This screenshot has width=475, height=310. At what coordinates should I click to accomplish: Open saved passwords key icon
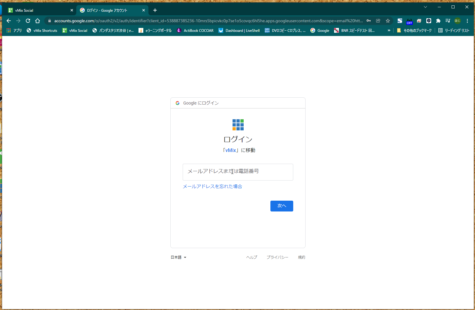tap(369, 21)
